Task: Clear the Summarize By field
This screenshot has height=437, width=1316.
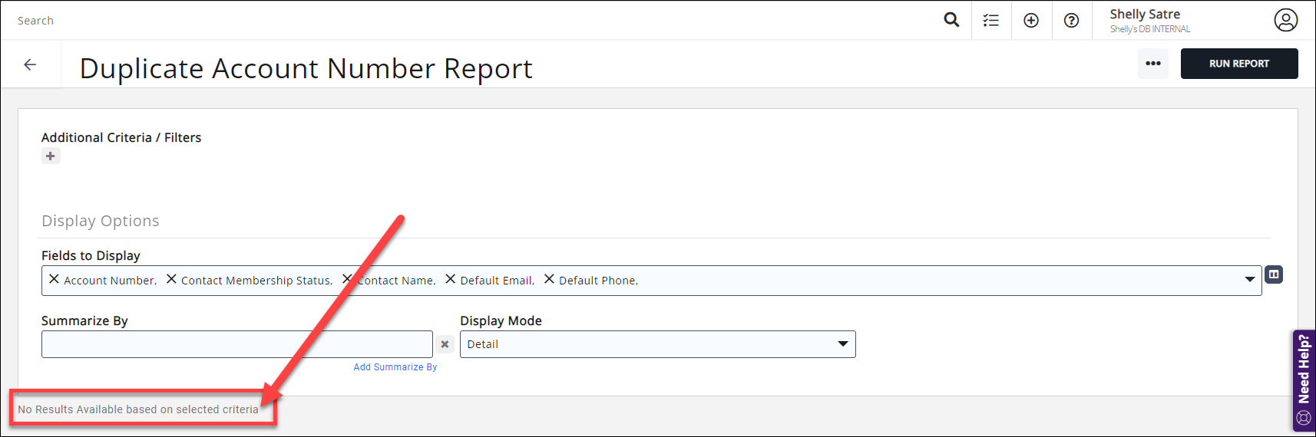Action: pyautogui.click(x=445, y=344)
